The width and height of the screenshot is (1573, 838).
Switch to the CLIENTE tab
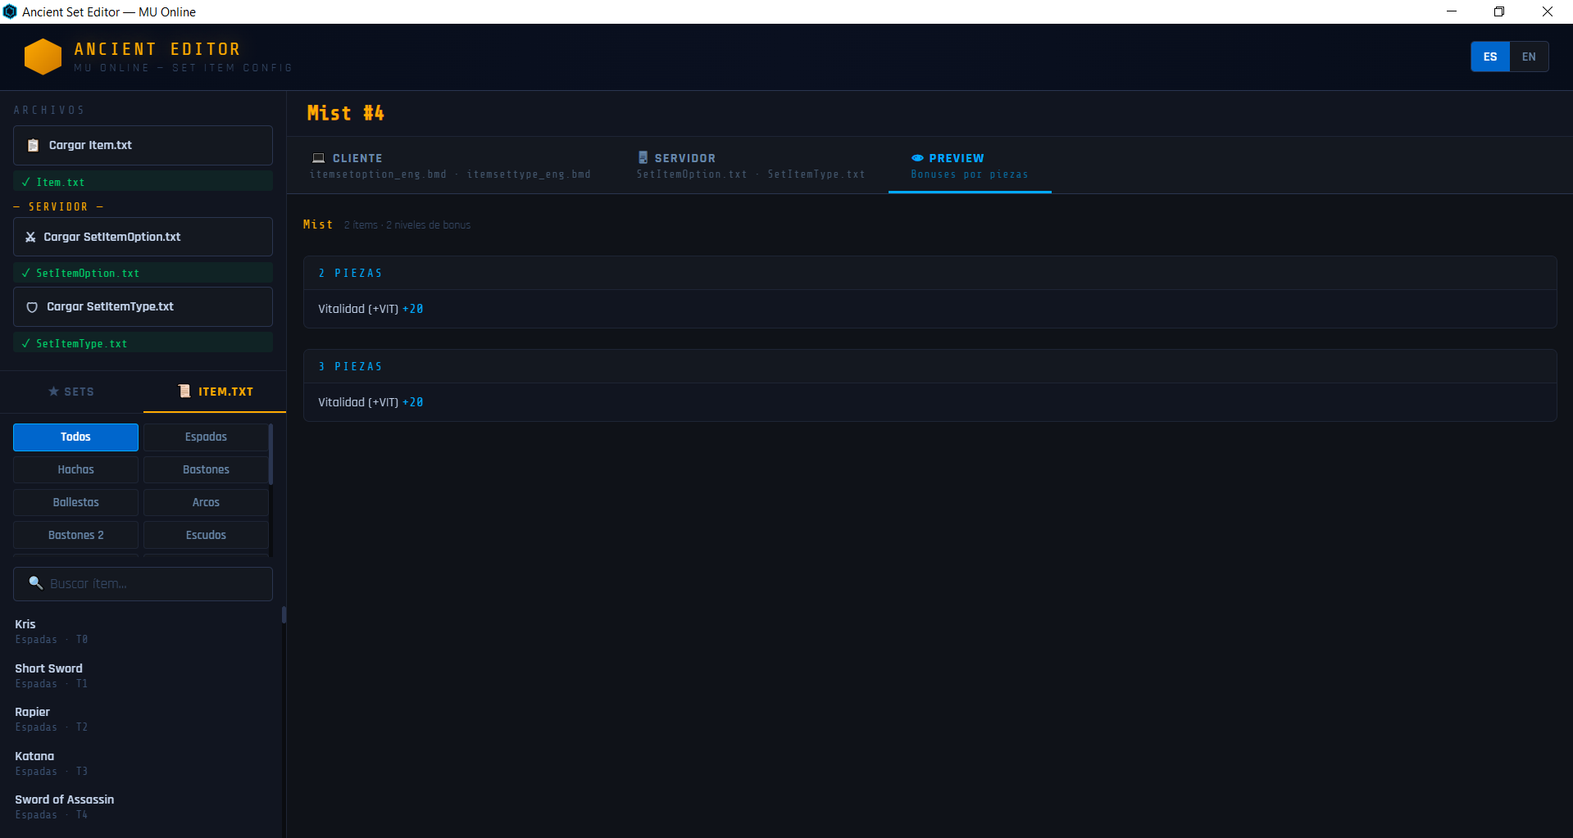(x=450, y=165)
